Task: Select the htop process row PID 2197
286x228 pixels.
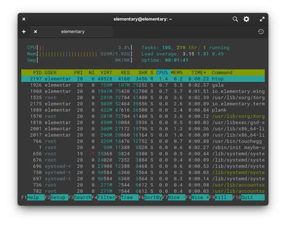Action: 143,79
